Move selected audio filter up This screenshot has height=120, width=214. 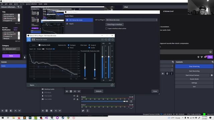pyautogui.click(x=75, y=91)
